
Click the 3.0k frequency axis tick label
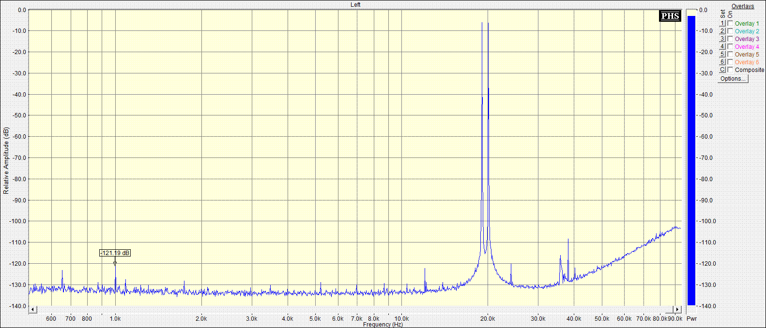click(251, 318)
